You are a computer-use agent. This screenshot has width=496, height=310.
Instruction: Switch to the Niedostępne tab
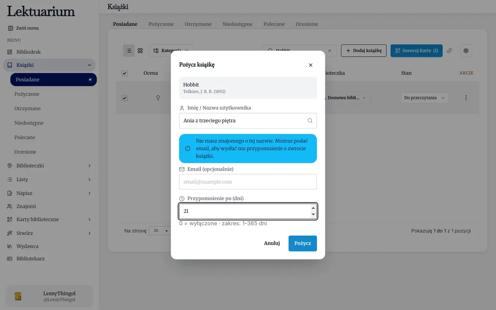coord(237,24)
